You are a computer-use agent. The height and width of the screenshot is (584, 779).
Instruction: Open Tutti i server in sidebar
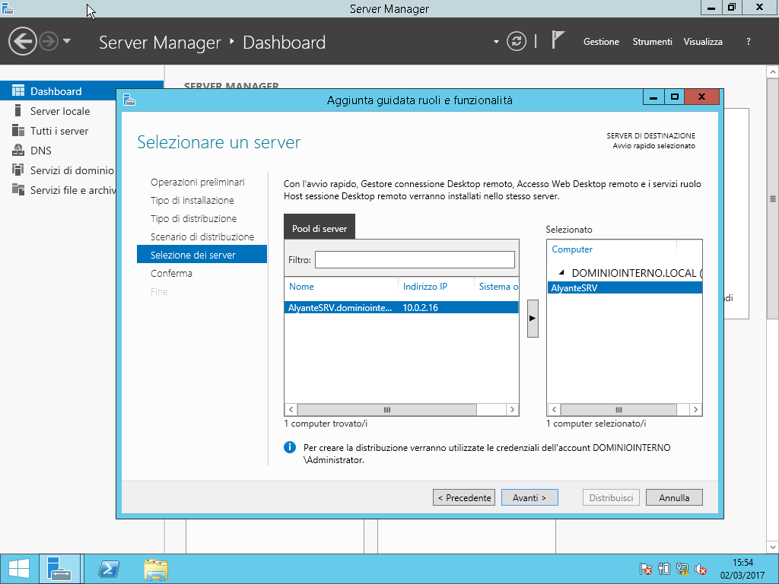(59, 131)
